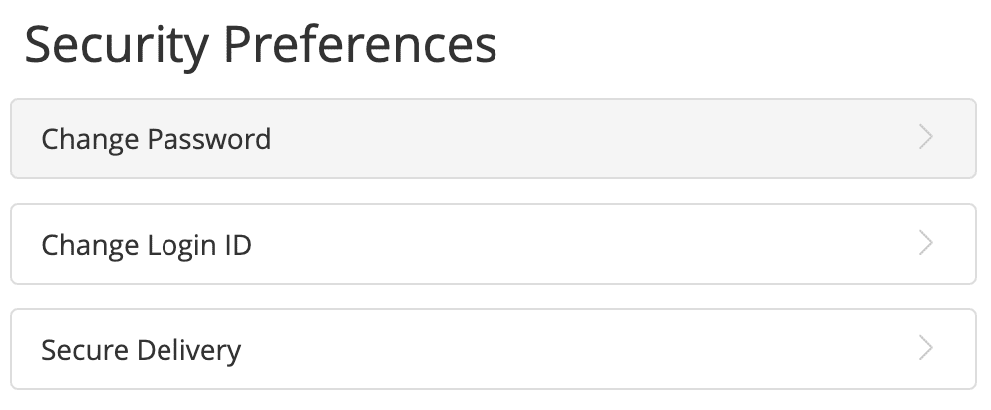Open the Secure Delivery option
Viewport: 991px width, 410px height.
pyautogui.click(x=493, y=349)
